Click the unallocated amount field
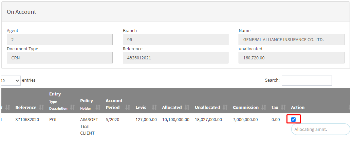The width and height of the screenshot is (354, 141). click(292, 58)
